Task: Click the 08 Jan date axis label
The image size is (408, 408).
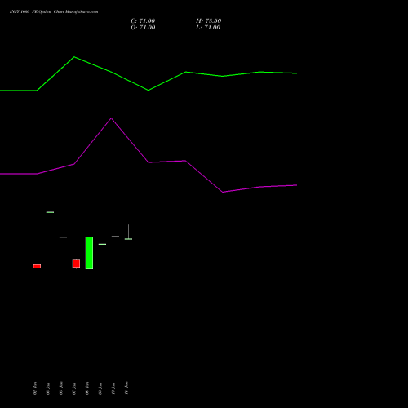Action: click(87, 388)
